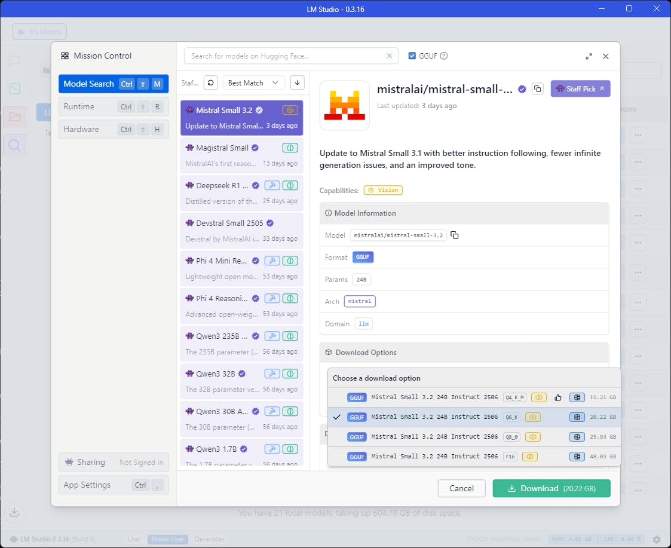Select Magistral Small in results list

click(242, 155)
